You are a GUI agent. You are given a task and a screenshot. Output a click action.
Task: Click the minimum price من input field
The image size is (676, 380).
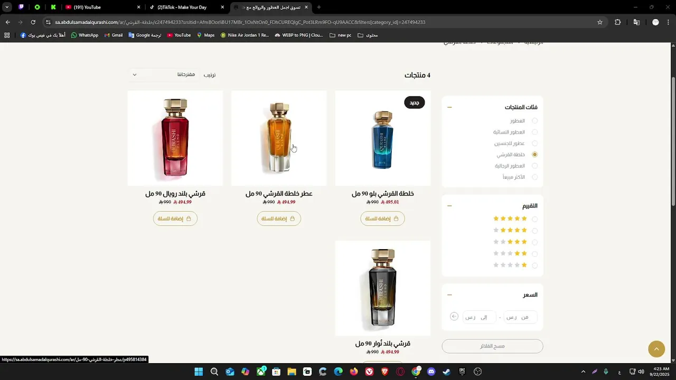[520, 317]
